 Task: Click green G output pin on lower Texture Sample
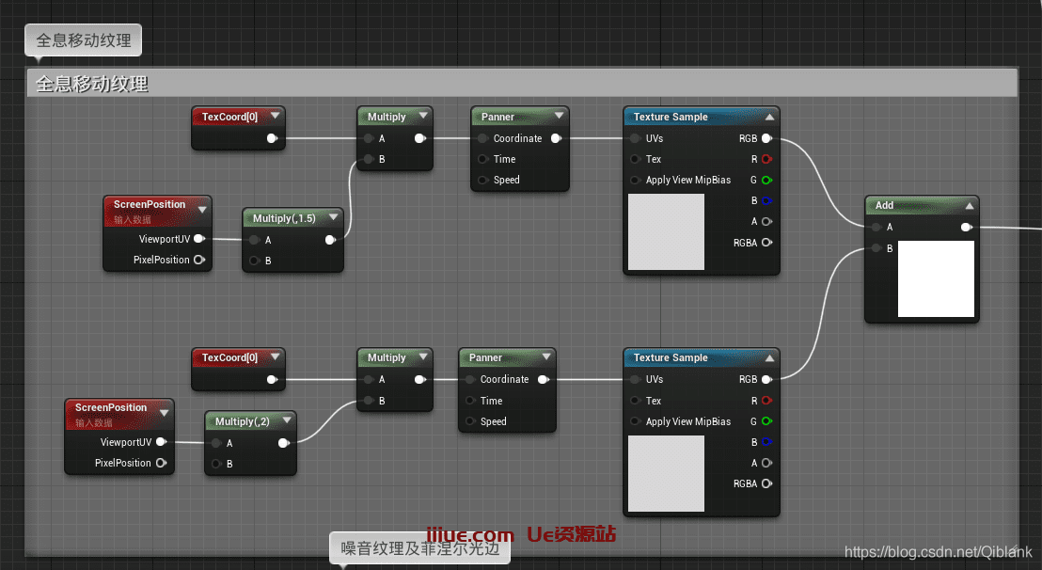(x=766, y=421)
